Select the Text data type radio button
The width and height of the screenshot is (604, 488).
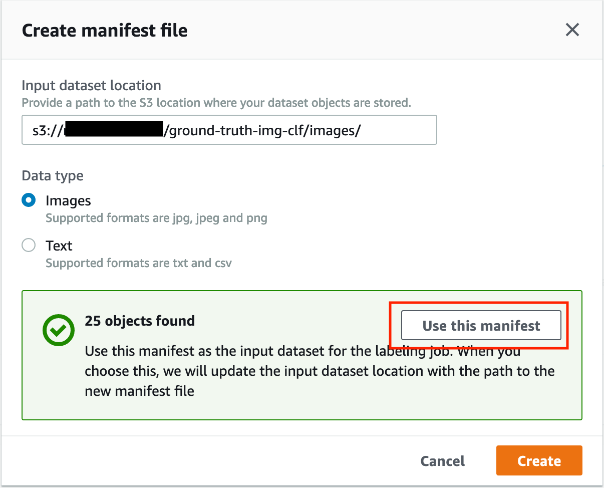29,246
